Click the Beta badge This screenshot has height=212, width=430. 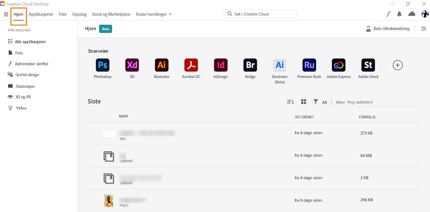click(x=106, y=29)
